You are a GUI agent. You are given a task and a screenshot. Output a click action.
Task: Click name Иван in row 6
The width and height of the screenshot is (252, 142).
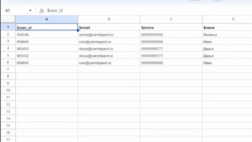point(227,62)
